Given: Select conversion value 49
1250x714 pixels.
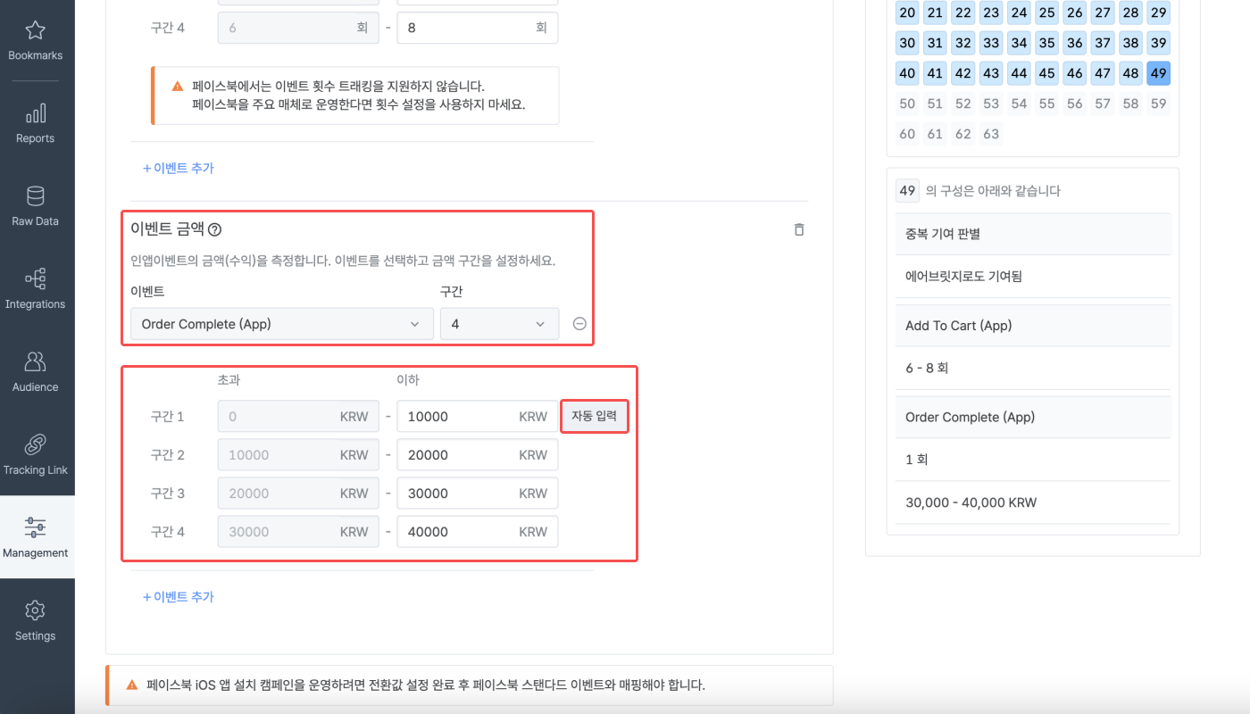Looking at the screenshot, I should click(1158, 73).
